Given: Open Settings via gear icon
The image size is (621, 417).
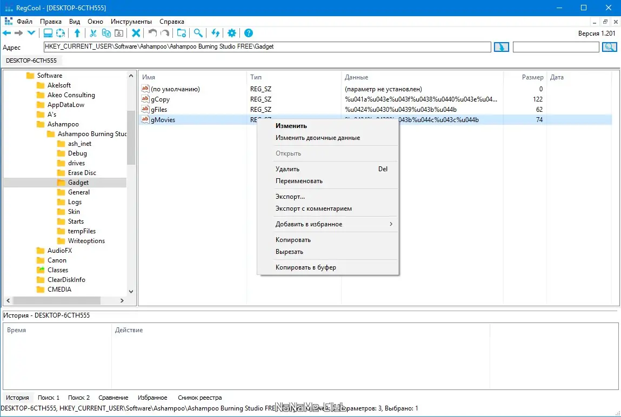Looking at the screenshot, I should [x=232, y=33].
